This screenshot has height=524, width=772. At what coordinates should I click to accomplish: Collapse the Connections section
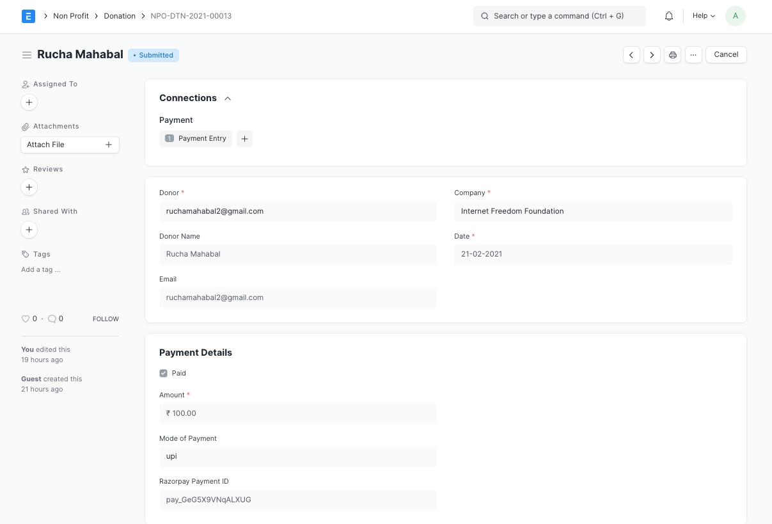(228, 99)
